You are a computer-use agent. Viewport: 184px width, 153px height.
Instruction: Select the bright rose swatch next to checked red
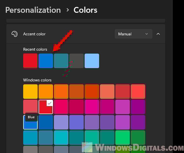(61, 107)
